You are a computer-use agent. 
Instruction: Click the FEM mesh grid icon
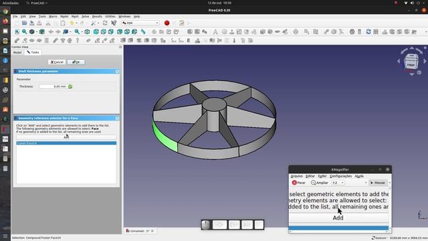[376, 32]
